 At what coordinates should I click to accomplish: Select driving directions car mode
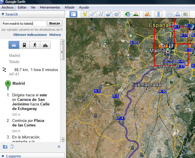[x=14, y=45]
